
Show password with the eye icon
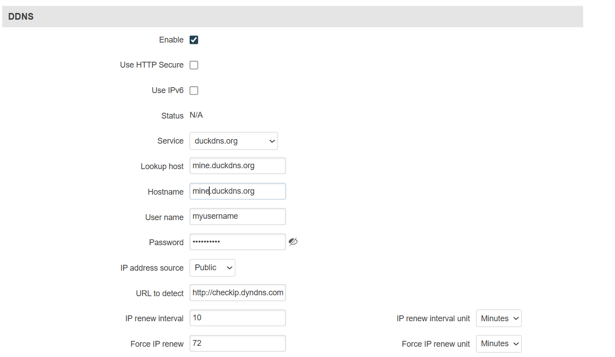tap(293, 242)
